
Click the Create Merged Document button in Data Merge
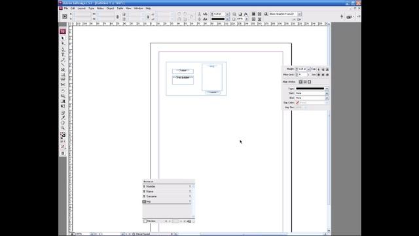189,222
